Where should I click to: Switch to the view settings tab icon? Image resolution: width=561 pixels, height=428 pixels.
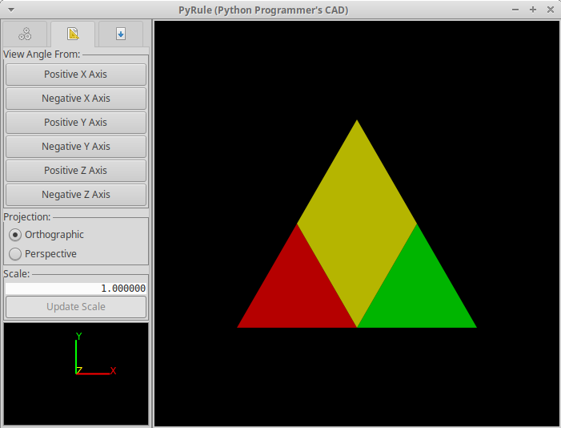73,34
